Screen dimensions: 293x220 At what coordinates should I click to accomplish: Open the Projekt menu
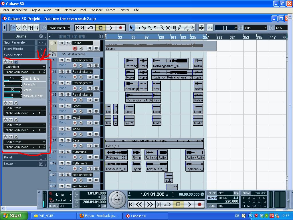(35, 10)
